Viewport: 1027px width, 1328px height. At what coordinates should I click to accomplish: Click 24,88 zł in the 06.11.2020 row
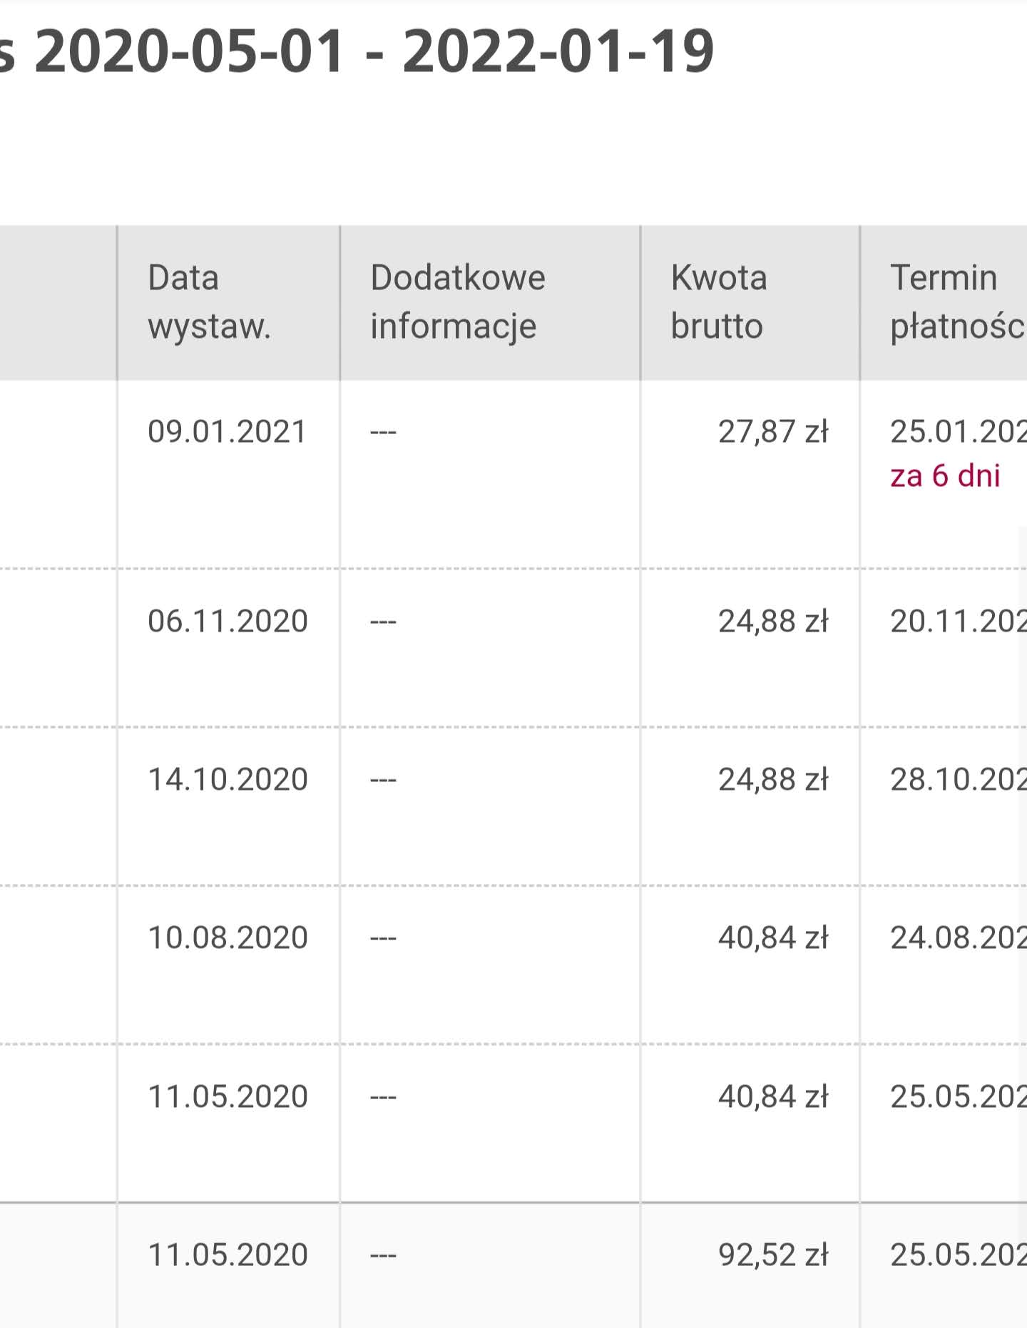pyautogui.click(x=772, y=622)
